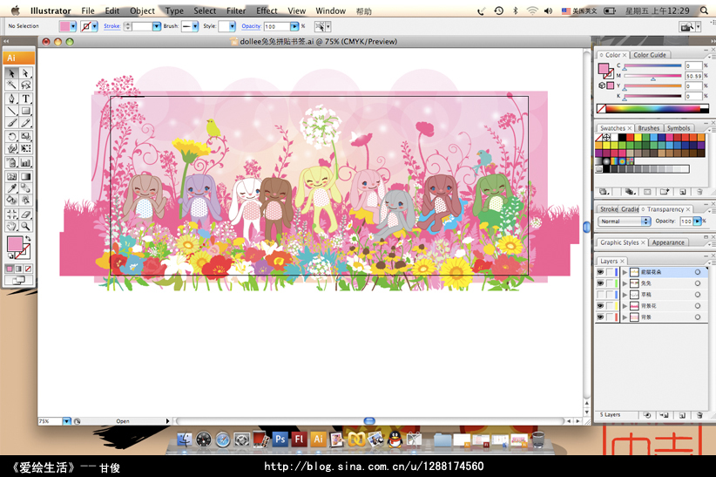Select the Blend tool
Image resolution: width=716 pixels, height=477 pixels.
(x=26, y=188)
